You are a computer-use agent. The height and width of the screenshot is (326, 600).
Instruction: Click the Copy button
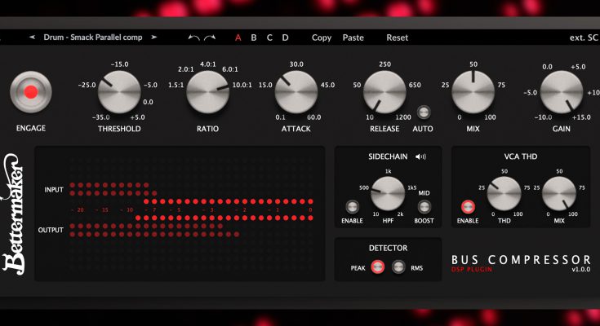pyautogui.click(x=322, y=37)
